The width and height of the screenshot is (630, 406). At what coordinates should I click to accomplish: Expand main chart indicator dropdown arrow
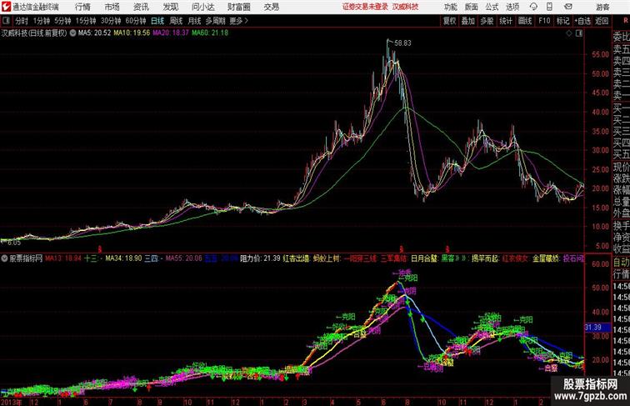coord(72,33)
